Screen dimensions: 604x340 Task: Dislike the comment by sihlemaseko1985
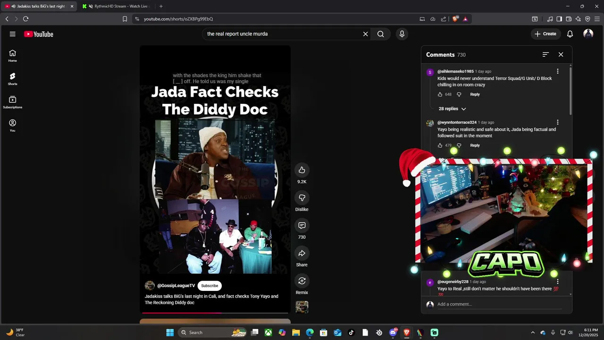tap(459, 94)
